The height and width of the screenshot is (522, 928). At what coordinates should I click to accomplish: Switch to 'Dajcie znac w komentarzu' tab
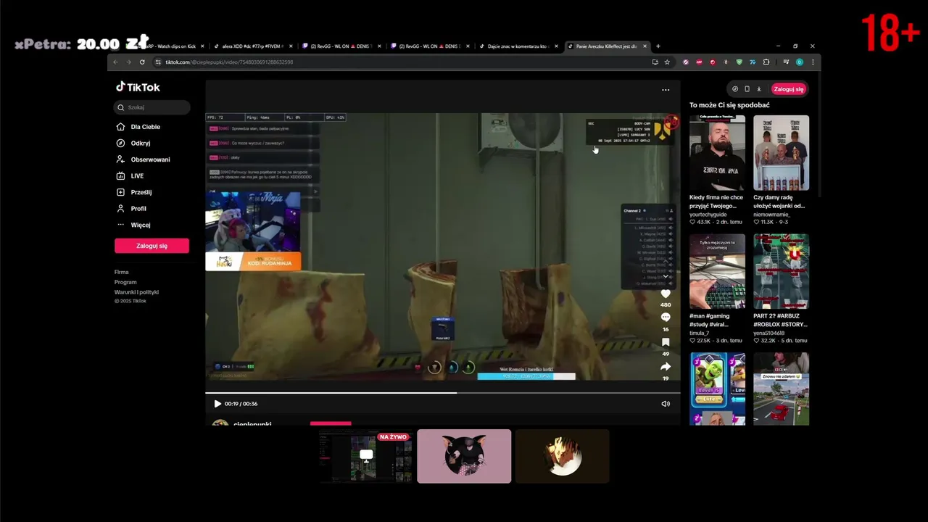517,46
